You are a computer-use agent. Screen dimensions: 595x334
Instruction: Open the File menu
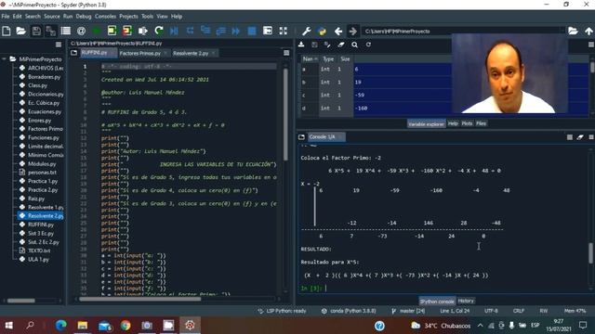tap(6, 17)
